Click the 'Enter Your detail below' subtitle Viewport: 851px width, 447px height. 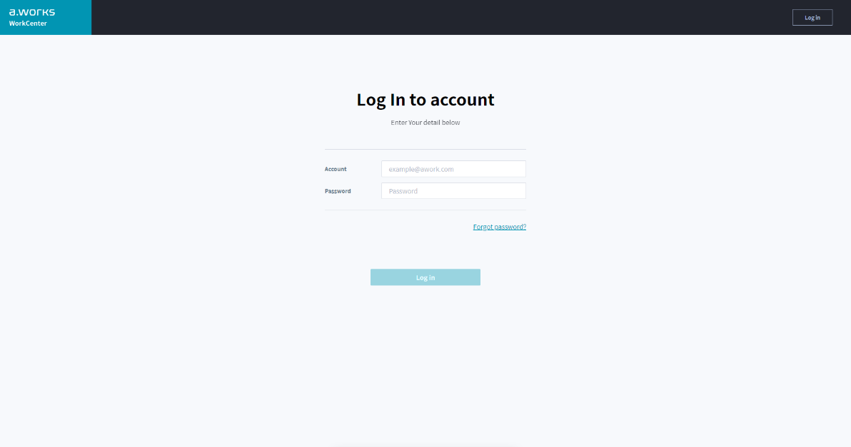tap(425, 123)
